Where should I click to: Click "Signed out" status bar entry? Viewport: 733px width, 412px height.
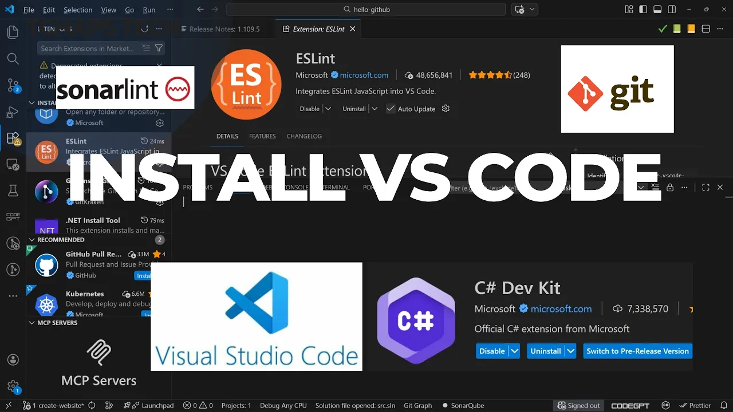pos(578,405)
